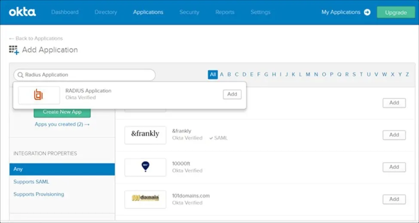Filter apps by letter Q
Viewport: 419px width, 223px height.
click(339, 75)
